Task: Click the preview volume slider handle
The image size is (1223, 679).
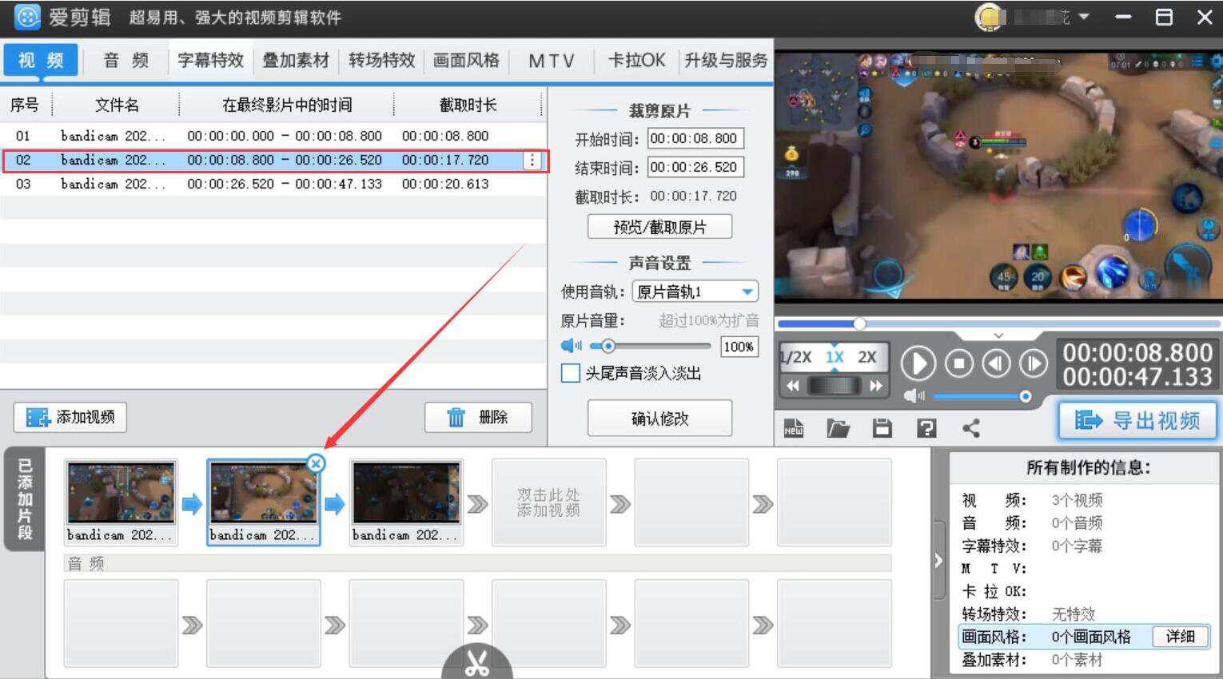Action: [x=1025, y=396]
